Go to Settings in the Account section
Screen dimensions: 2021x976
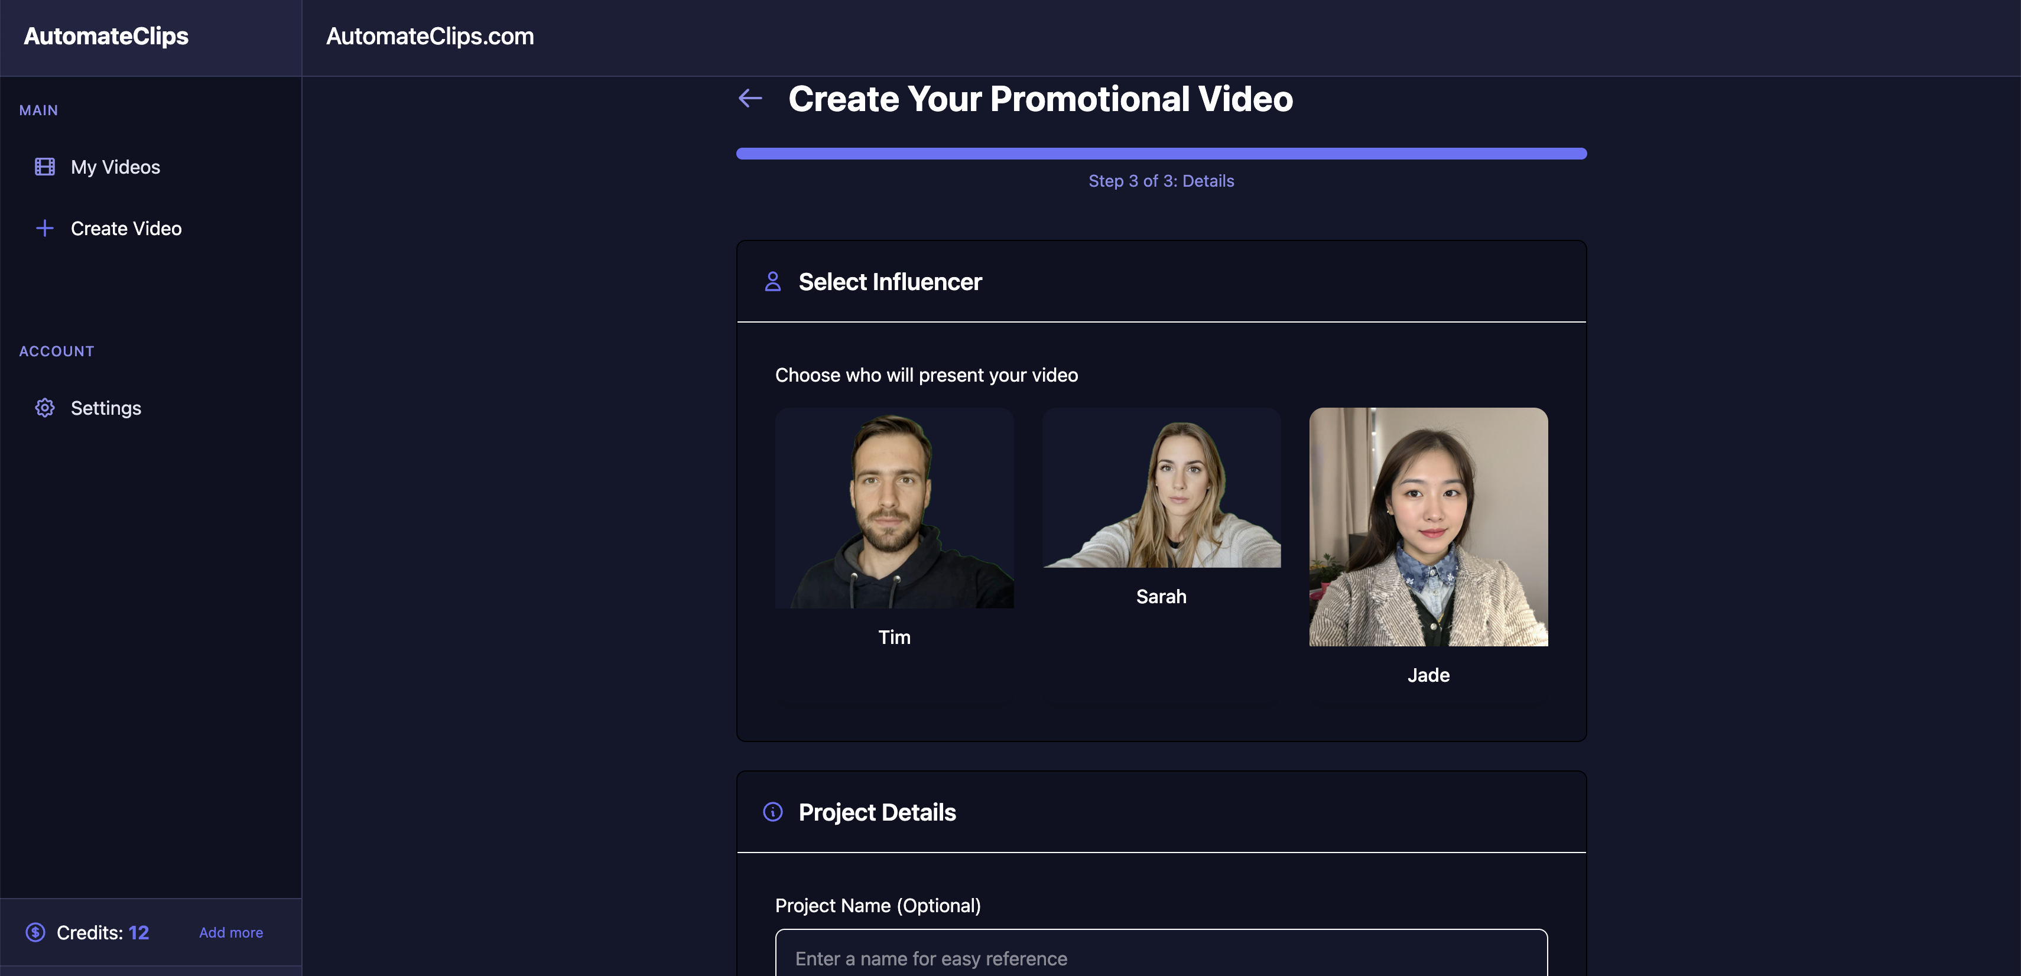click(x=106, y=408)
